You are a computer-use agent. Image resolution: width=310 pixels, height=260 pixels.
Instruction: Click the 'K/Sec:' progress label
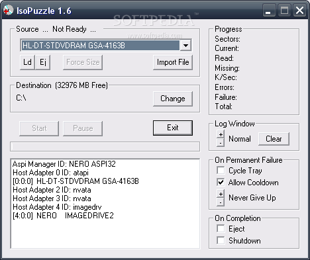coord(226,77)
